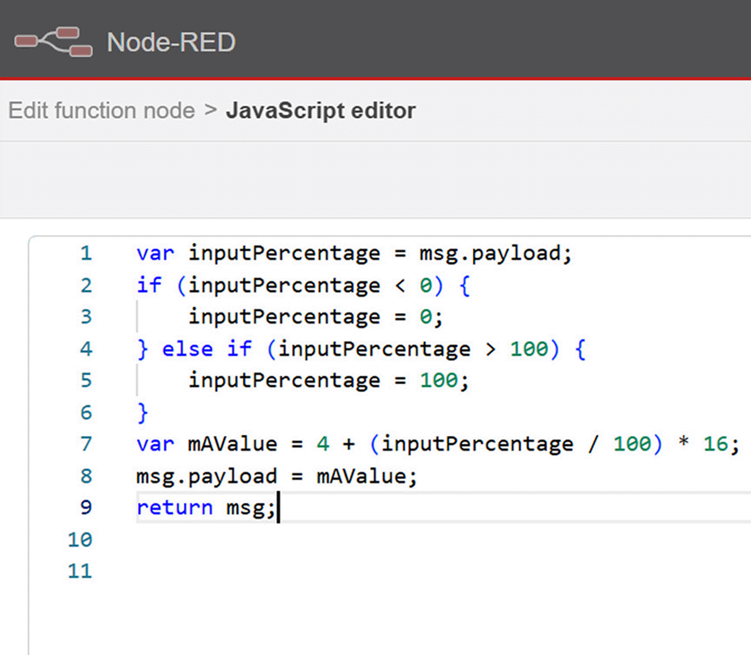The height and width of the screenshot is (655, 751).
Task: Click the else keyword on line 4
Action: [x=187, y=349]
